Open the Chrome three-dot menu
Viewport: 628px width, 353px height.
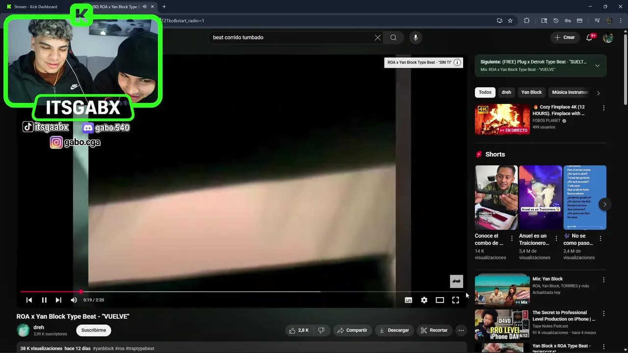point(620,21)
